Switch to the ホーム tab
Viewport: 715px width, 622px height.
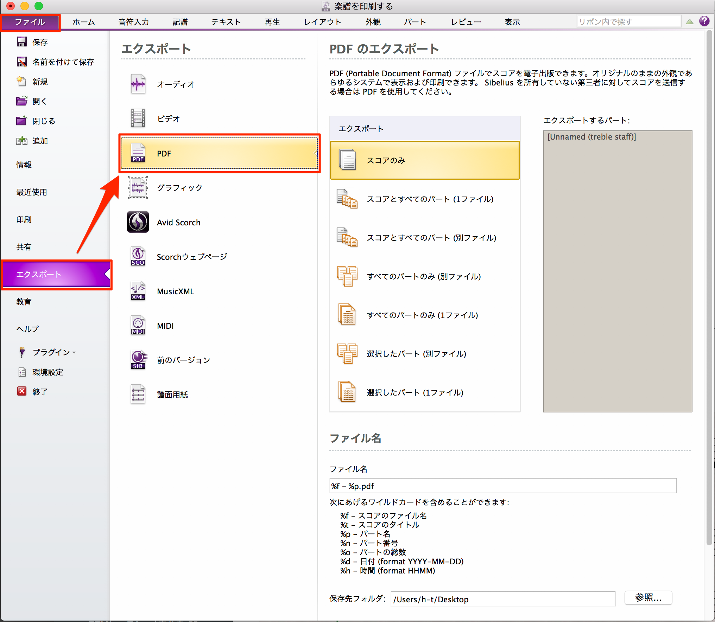point(84,22)
